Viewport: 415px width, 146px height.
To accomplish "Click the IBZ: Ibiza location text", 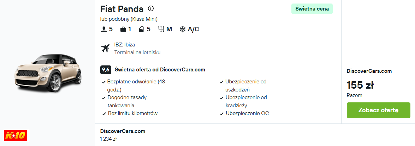I will click(x=124, y=45).
